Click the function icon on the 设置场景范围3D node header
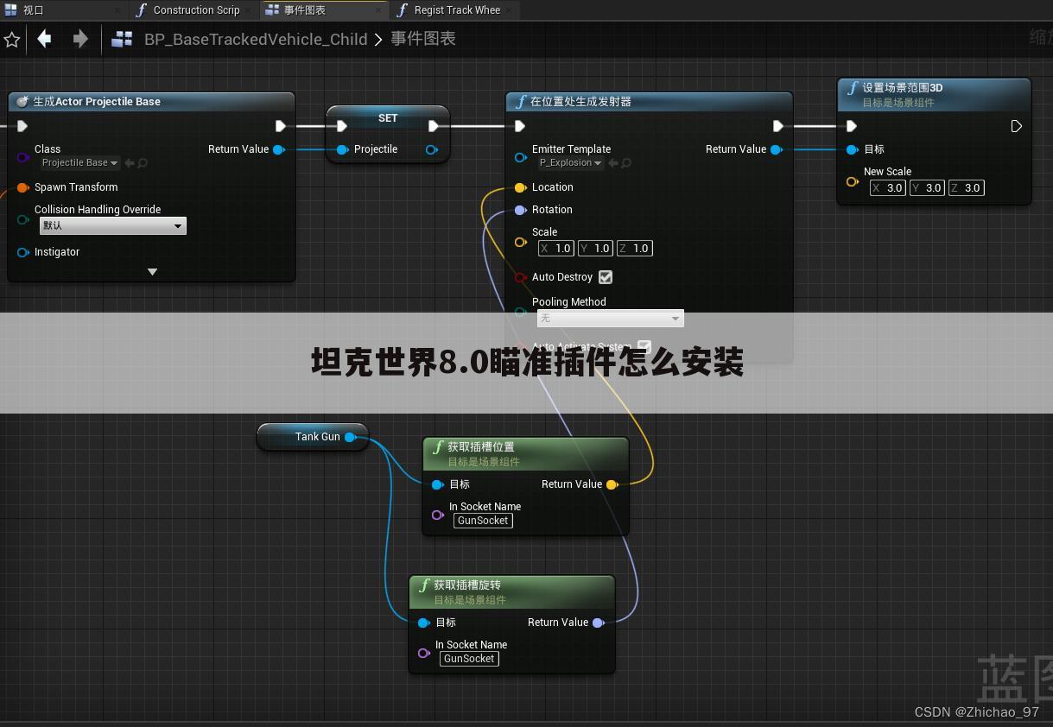Viewport: 1053px width, 727px height. (x=853, y=88)
